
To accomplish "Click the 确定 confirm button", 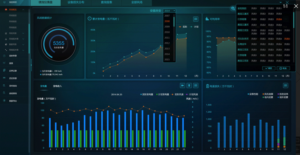I will (269, 68).
